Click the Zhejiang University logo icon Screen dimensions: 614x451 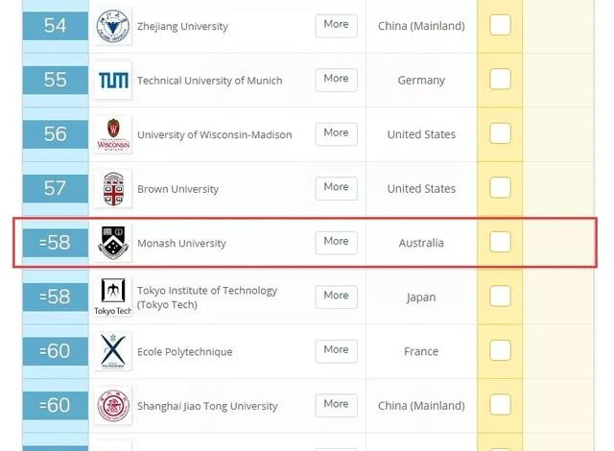tap(114, 27)
